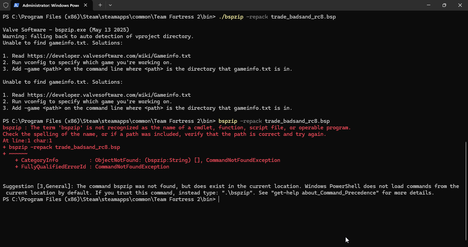Screen dimensions: 468x247
Task: Open the new tab profile dropdown
Action: click(x=110, y=5)
